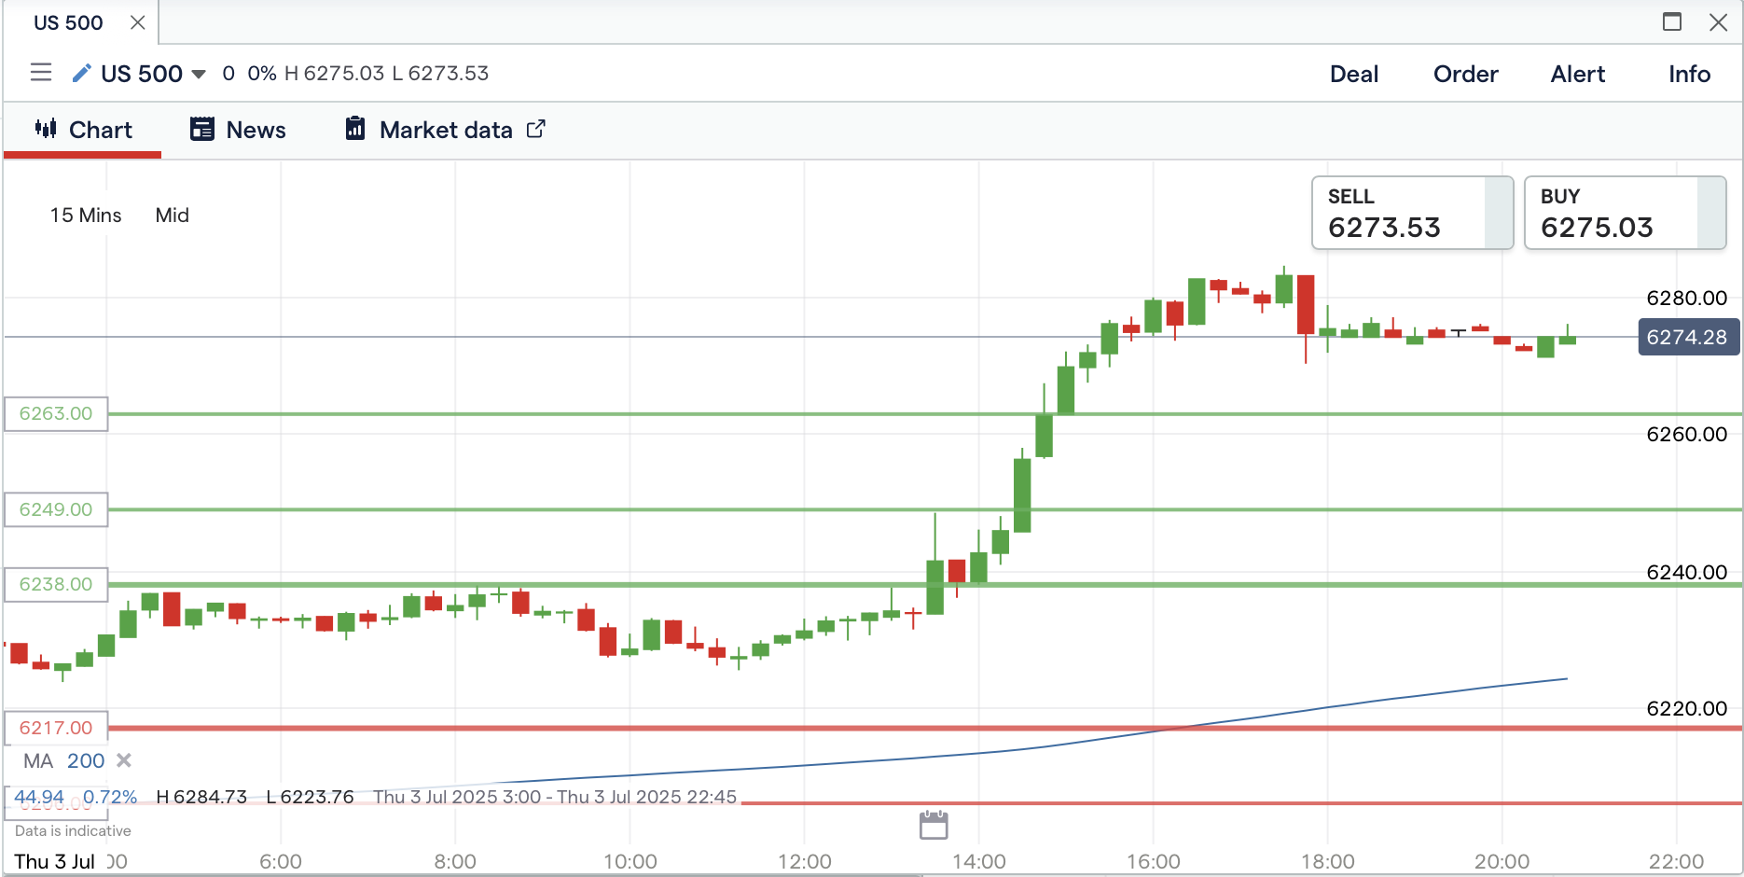This screenshot has width=1744, height=877.
Task: Maximize the chart window icon
Action: point(1672,21)
